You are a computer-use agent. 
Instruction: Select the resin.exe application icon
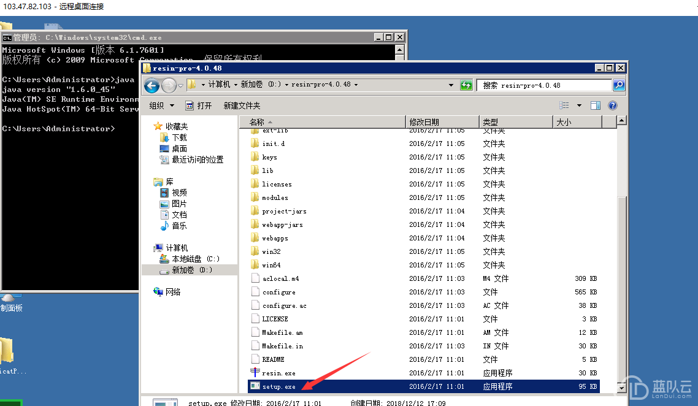click(x=255, y=373)
